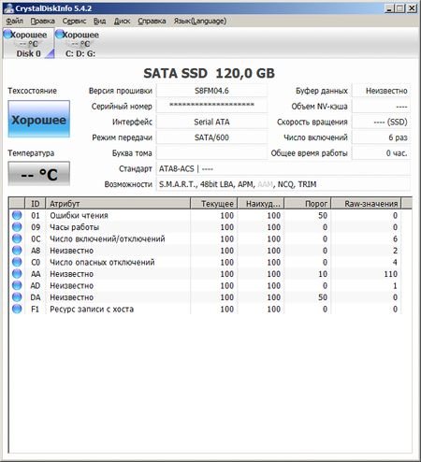Click status icon for Часы работы row
The image size is (421, 462).
tap(17, 227)
